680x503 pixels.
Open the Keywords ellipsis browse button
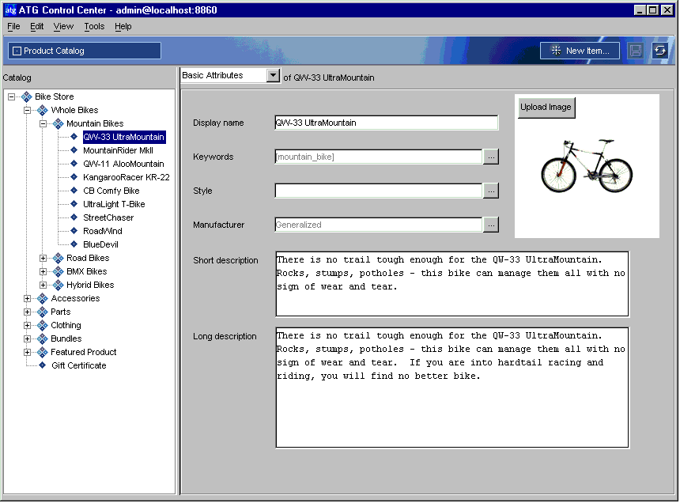(x=491, y=157)
